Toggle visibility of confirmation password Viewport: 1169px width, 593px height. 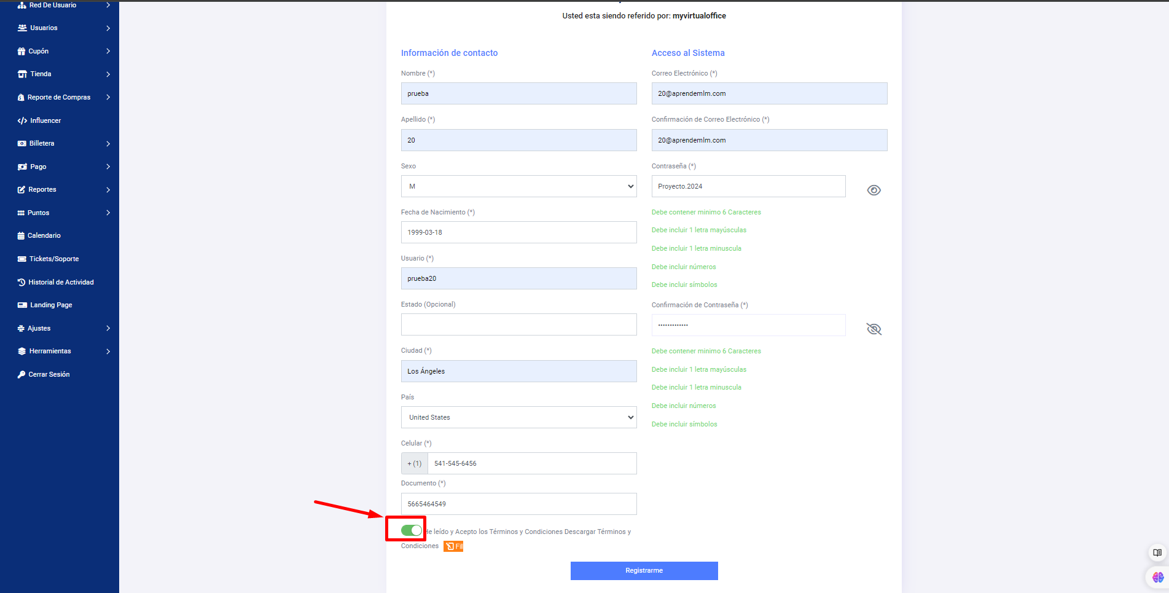tap(874, 329)
